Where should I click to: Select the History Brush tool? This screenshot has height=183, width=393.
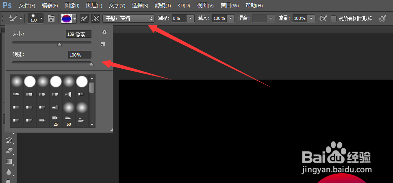tap(9, 140)
